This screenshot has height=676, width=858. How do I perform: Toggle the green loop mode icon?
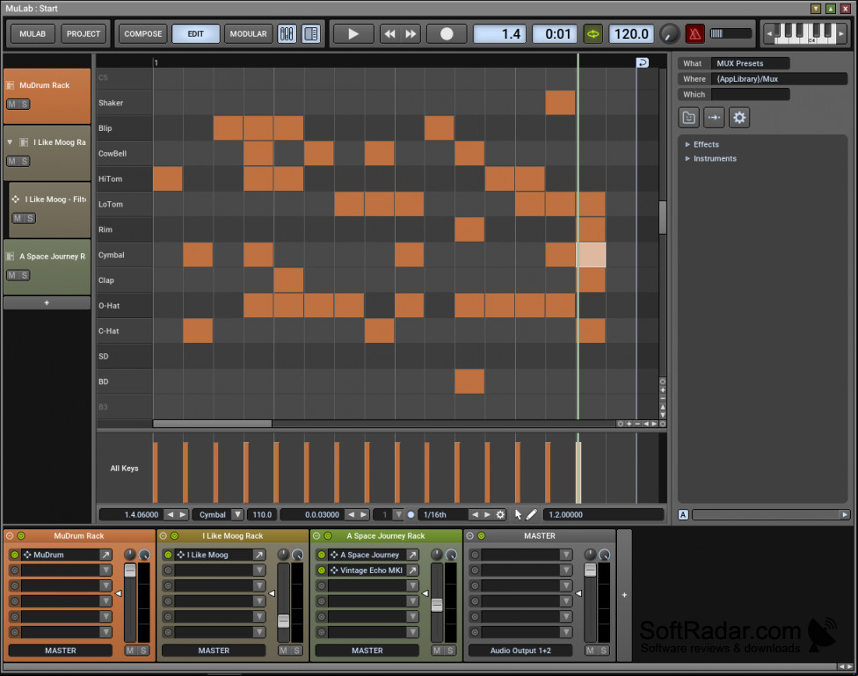point(593,34)
